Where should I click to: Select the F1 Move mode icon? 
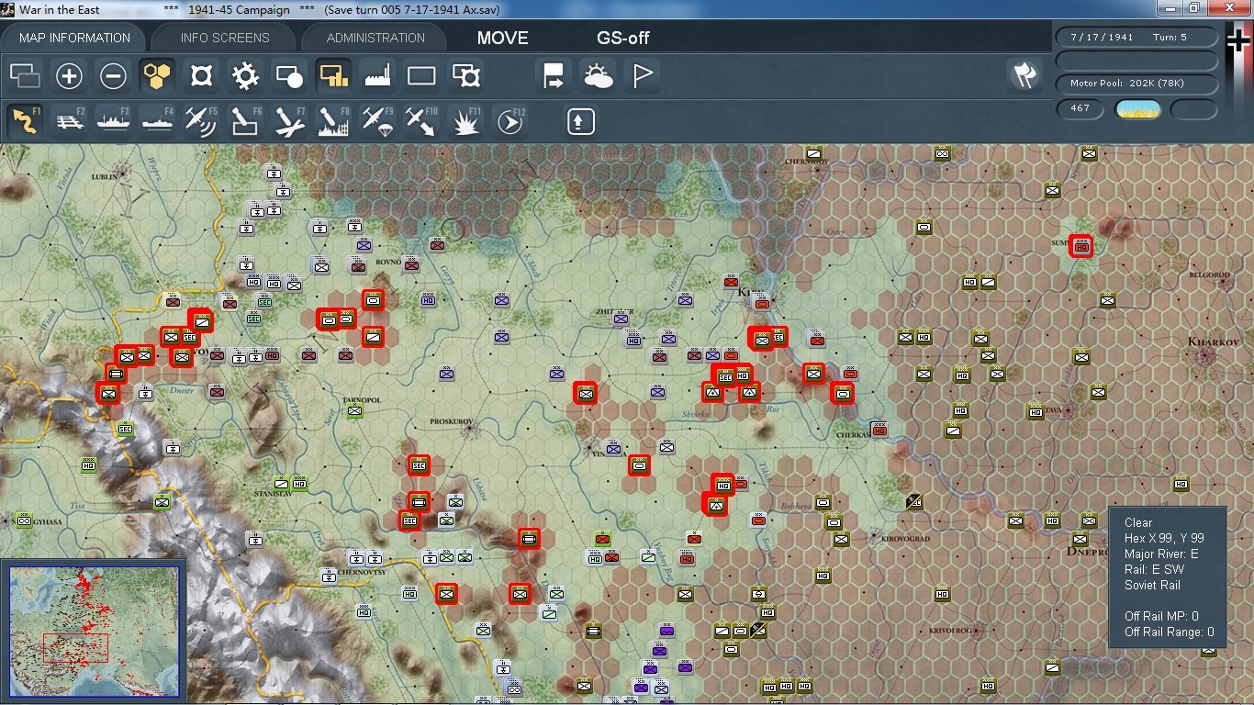pos(25,121)
